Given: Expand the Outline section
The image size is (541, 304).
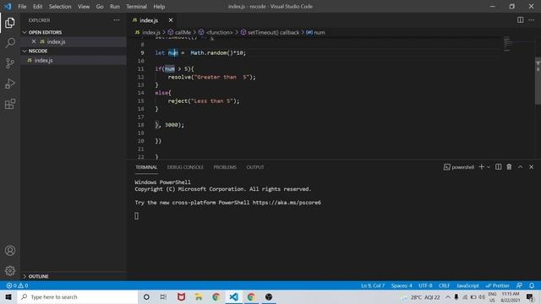Looking at the screenshot, I should point(74,276).
